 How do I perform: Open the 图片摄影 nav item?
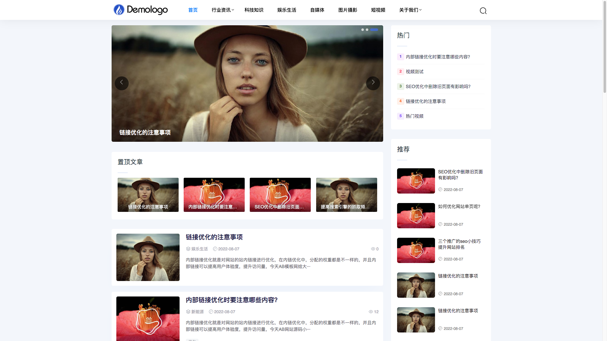click(x=348, y=10)
